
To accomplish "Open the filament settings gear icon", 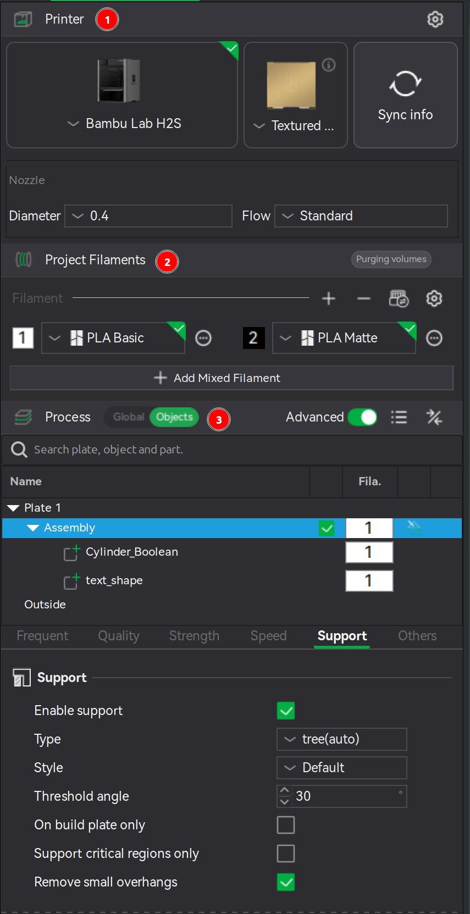I will [434, 298].
